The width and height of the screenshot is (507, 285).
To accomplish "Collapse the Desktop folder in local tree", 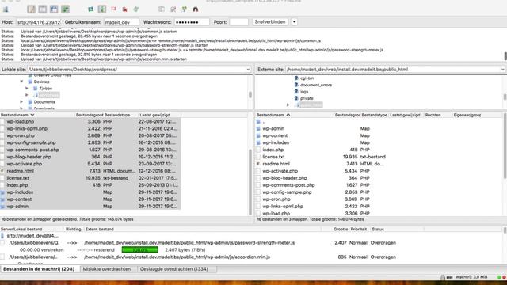I will [21, 82].
